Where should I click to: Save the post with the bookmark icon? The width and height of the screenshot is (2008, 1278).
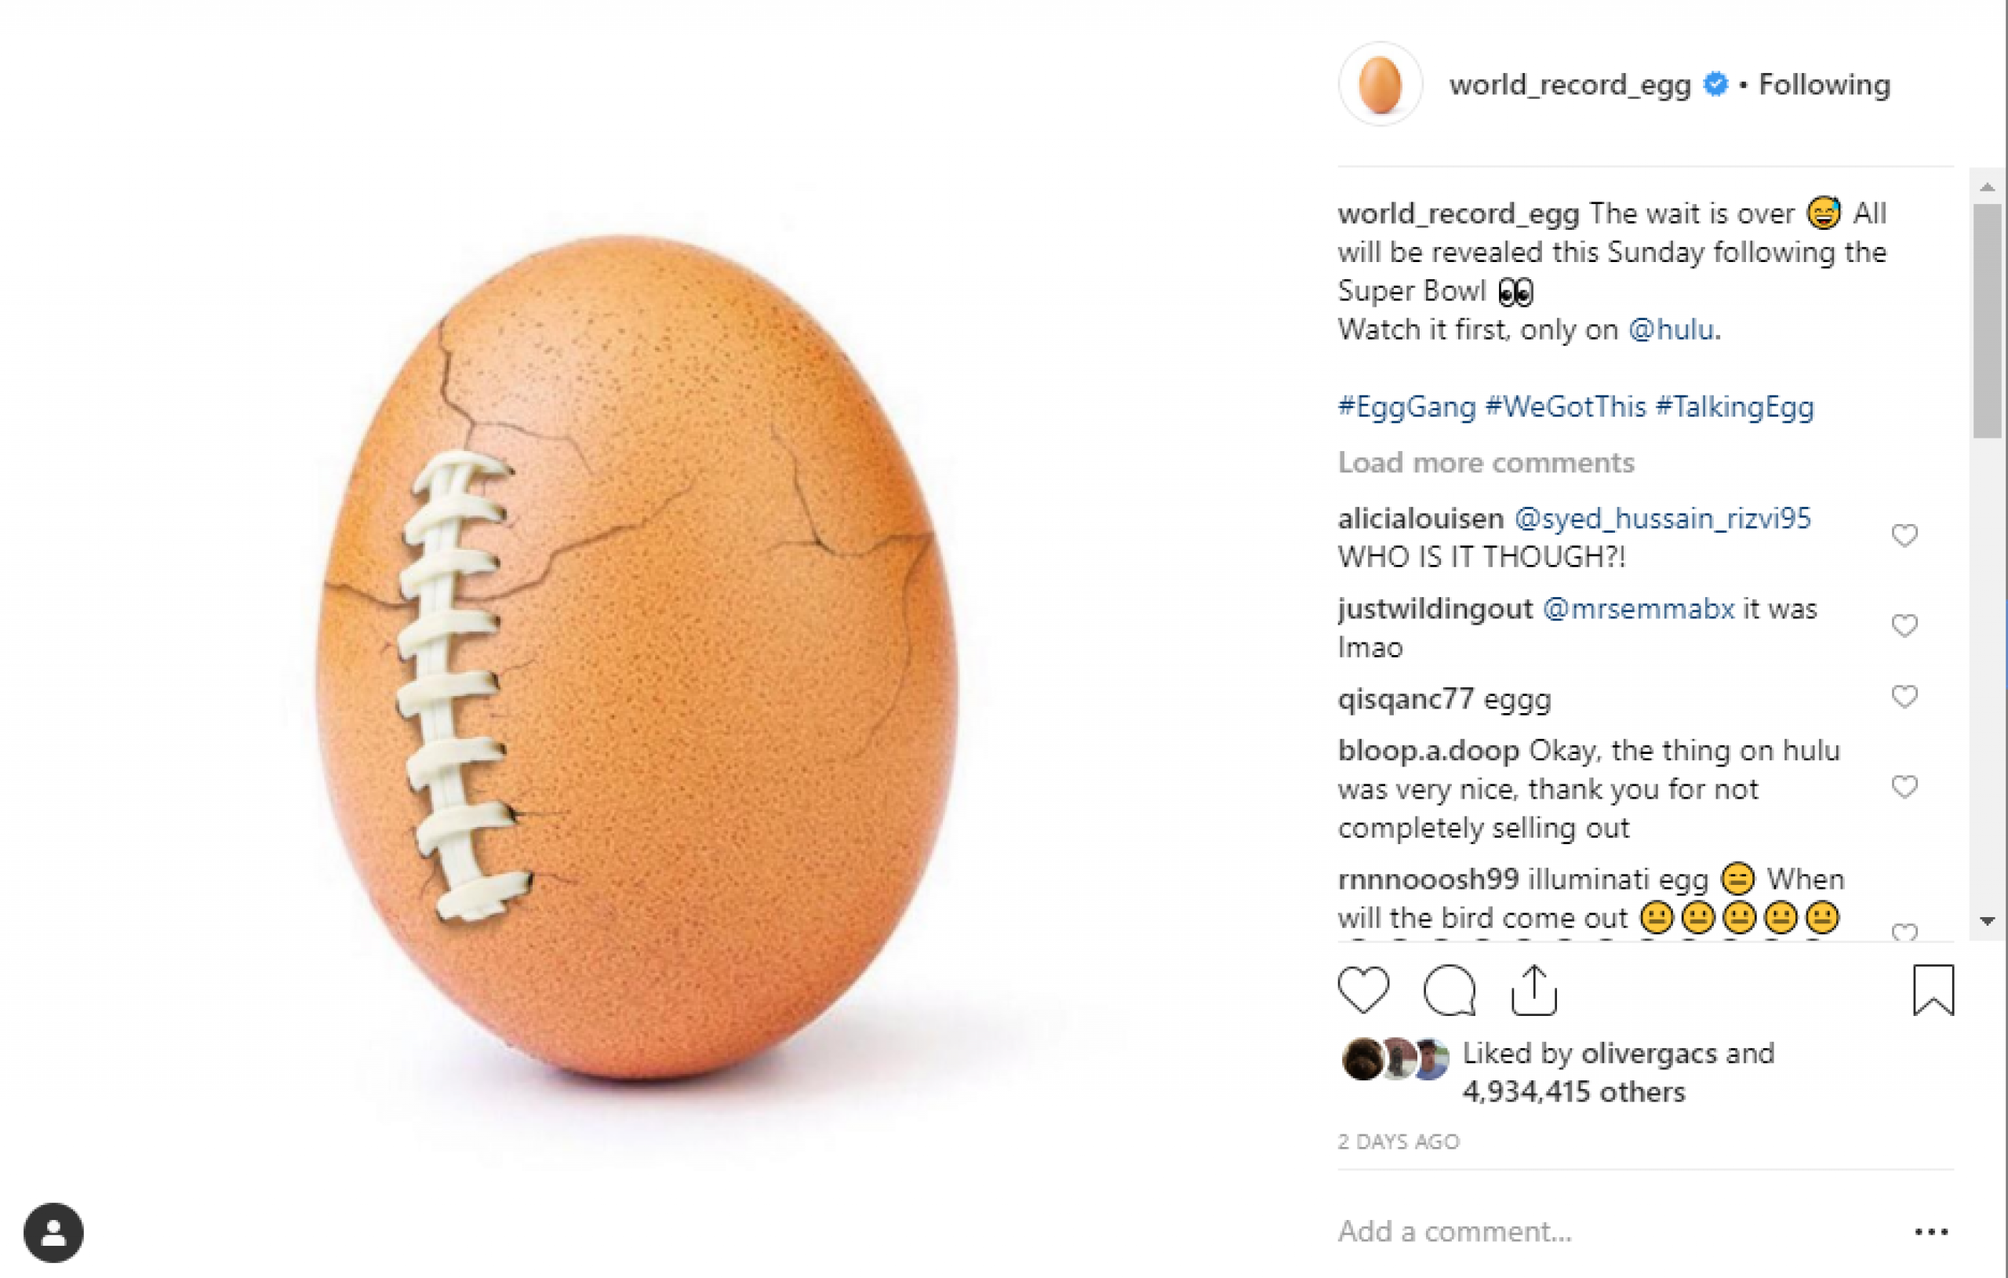[x=1933, y=990]
